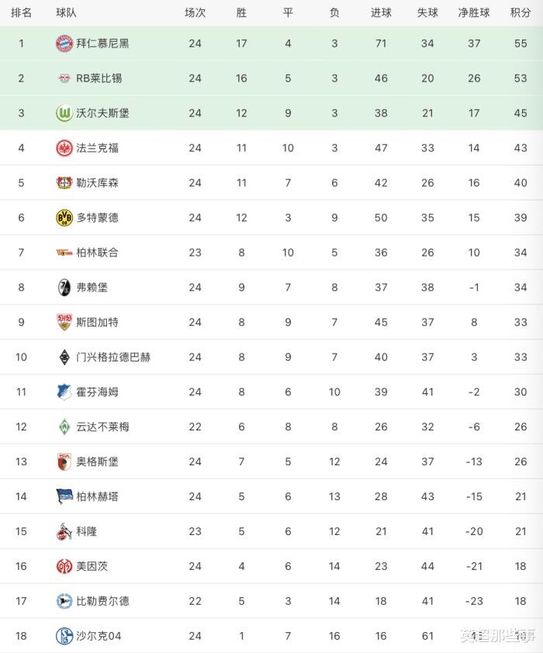
Task: Click Mainz points value 18
Action: [x=521, y=566]
